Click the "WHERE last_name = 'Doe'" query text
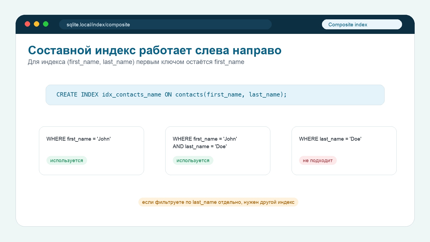This screenshot has width=430, height=242. tap(330, 139)
